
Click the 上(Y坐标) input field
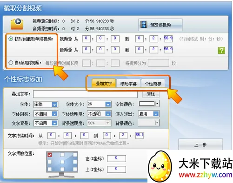point(116,170)
